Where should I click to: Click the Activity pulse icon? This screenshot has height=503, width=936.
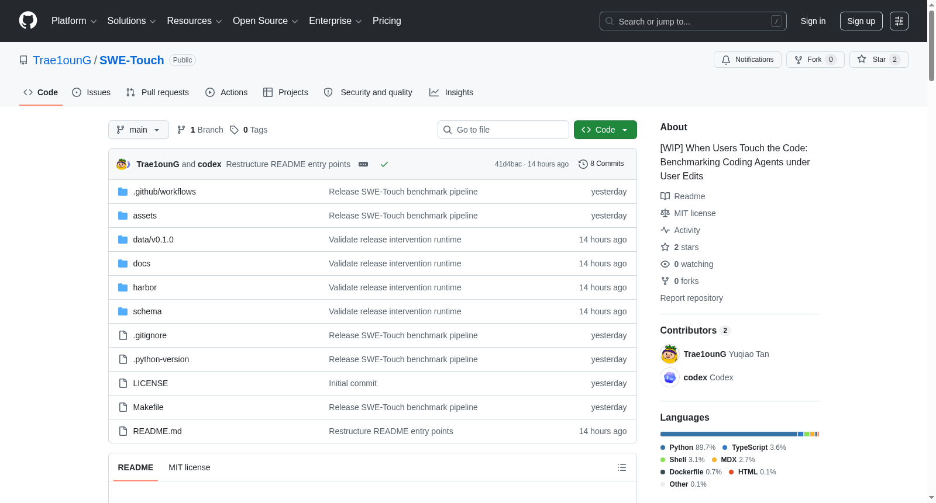point(665,230)
